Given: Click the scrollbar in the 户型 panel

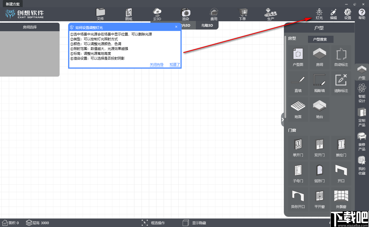Looking at the screenshot, I should point(285,77).
